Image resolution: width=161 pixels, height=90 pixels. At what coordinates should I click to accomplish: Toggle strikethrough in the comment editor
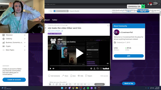(x=60, y=84)
